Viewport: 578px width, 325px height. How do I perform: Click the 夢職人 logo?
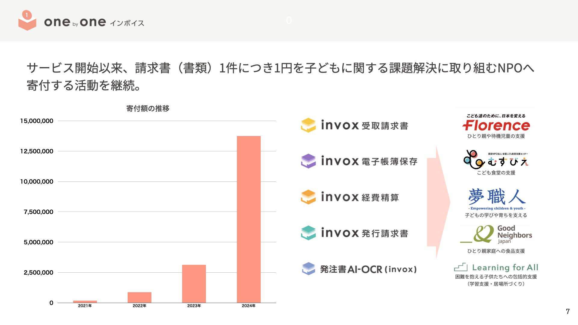click(x=497, y=198)
